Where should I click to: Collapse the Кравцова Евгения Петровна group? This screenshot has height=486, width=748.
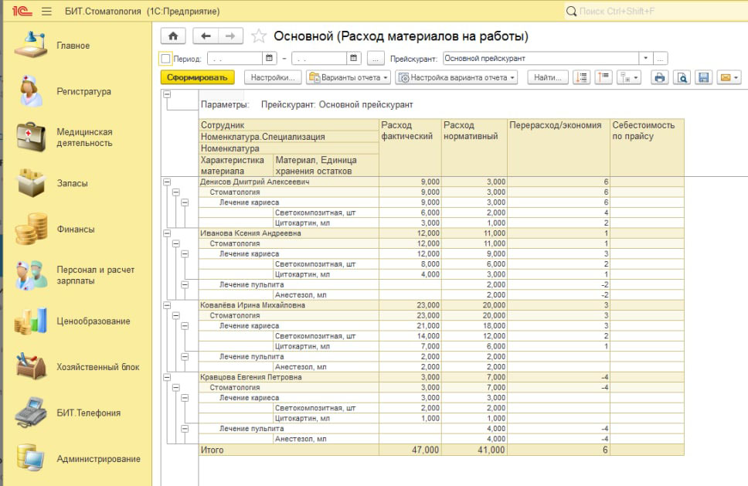[x=167, y=377]
